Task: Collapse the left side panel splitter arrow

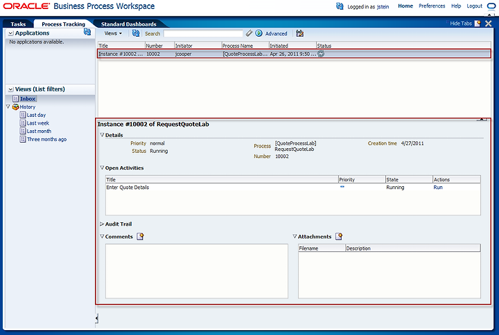Action: 97,318
